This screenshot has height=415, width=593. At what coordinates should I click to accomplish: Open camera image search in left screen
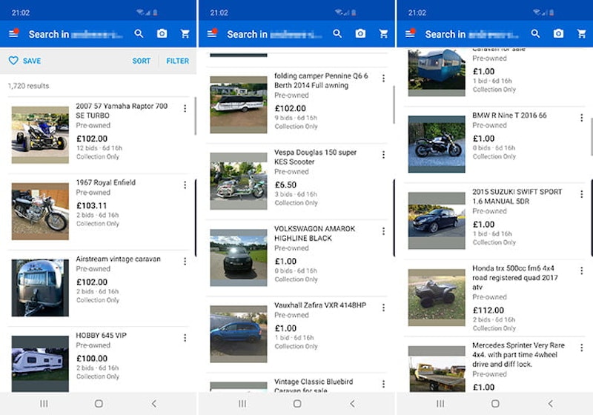point(162,33)
